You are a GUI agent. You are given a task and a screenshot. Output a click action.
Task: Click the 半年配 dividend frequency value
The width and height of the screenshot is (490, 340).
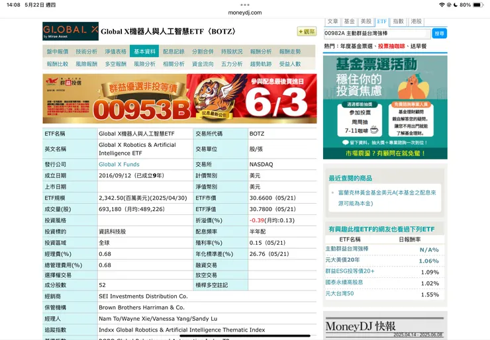point(258,232)
